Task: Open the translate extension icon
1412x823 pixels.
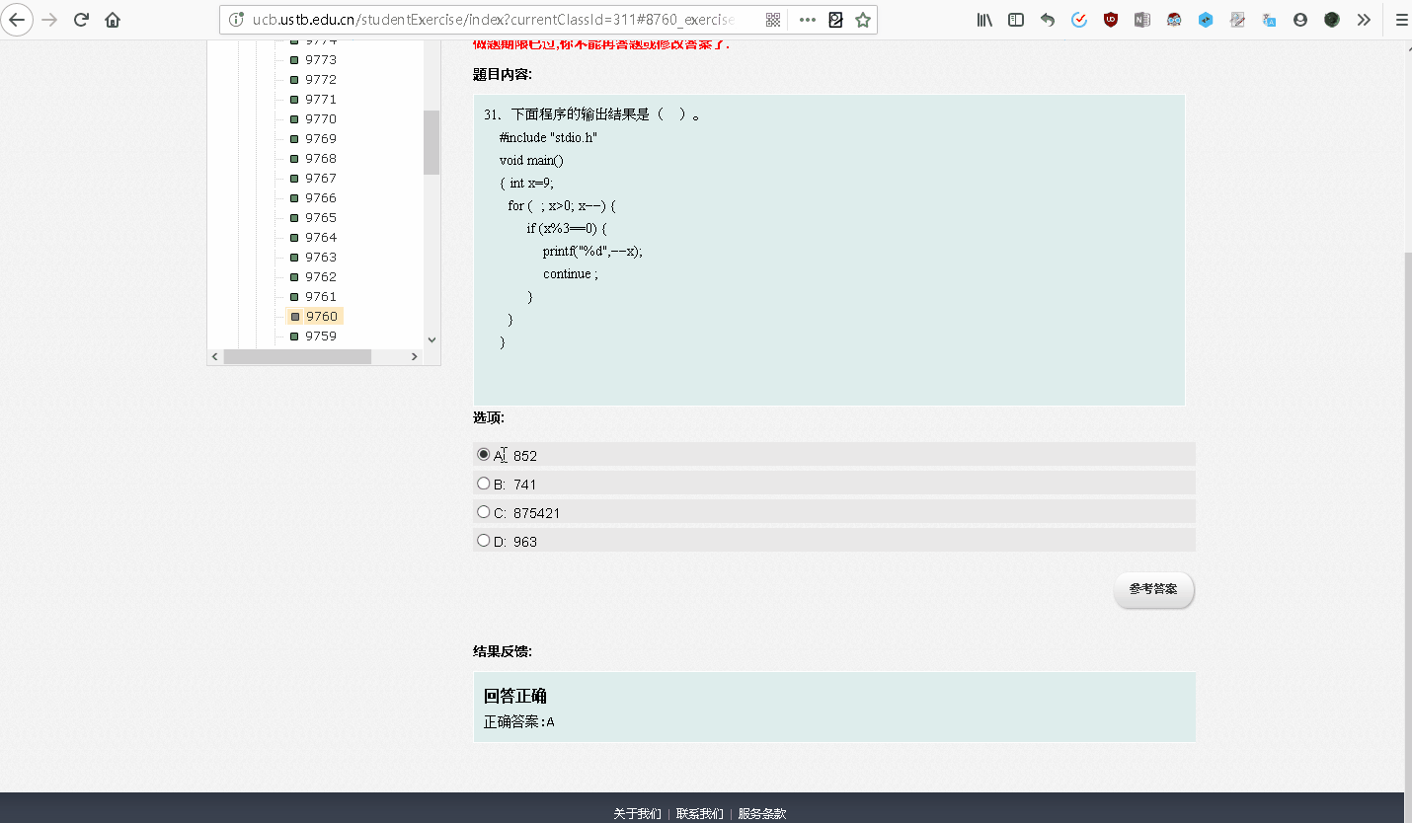Action: click(x=1269, y=20)
